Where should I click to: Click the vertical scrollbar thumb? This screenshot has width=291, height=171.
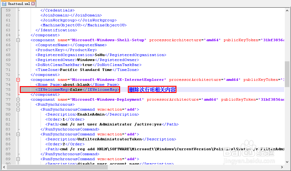(x=287, y=74)
